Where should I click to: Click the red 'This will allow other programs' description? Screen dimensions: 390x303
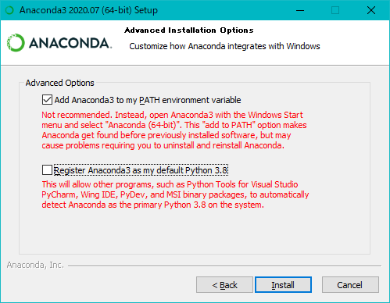(x=175, y=194)
